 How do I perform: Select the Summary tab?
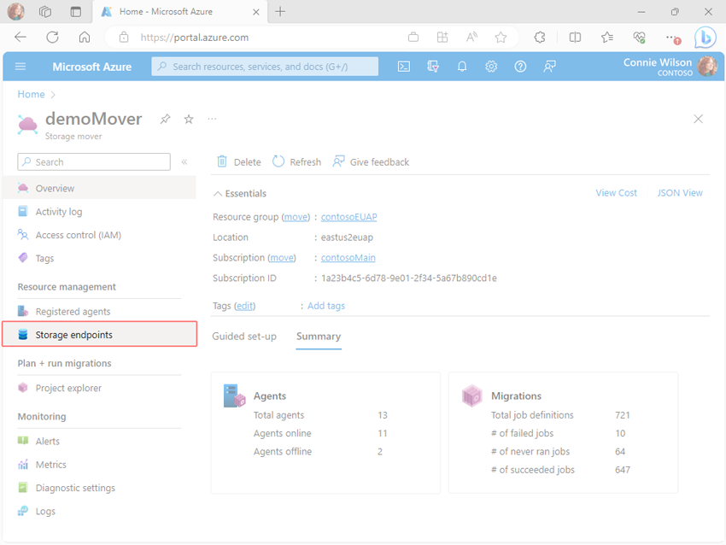click(x=319, y=337)
